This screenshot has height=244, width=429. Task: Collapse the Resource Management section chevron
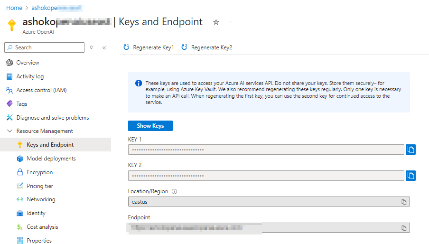click(9, 131)
